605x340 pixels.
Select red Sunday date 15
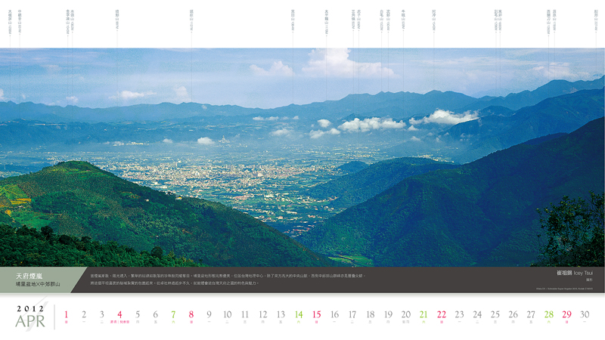(x=316, y=314)
